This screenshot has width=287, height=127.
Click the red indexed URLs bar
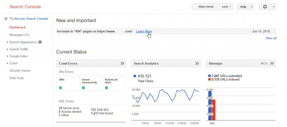click(213, 110)
